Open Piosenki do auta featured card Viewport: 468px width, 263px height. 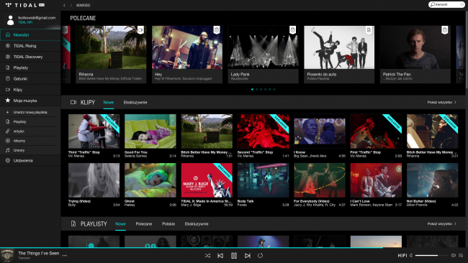point(339,54)
